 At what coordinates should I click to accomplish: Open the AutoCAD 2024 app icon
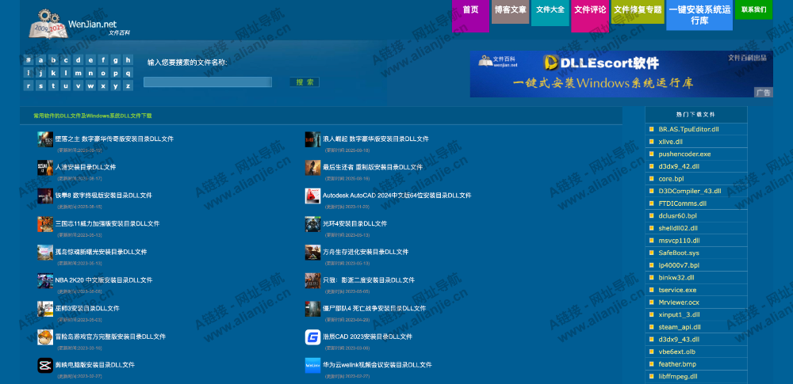pyautogui.click(x=312, y=196)
